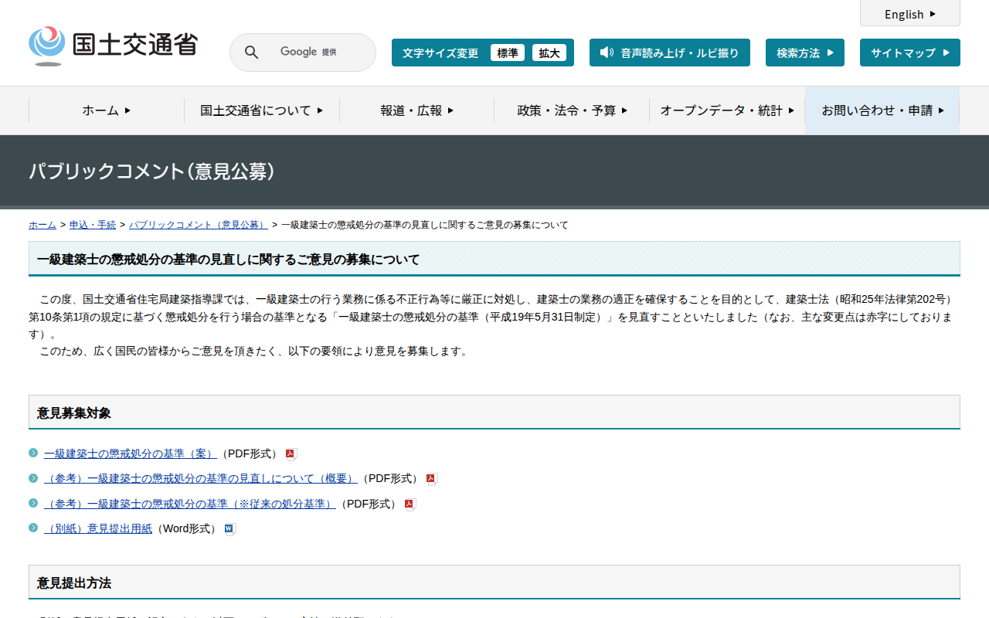The image size is (989, 618).
Task: Switch text size to 標準
Action: pyautogui.click(x=508, y=53)
